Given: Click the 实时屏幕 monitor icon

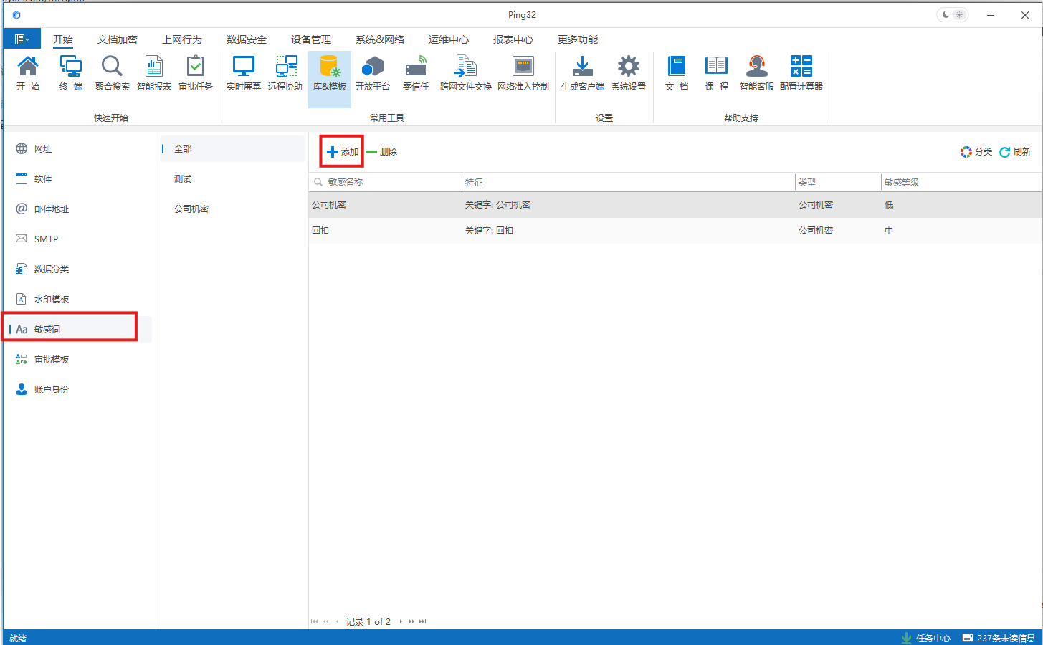Looking at the screenshot, I should pyautogui.click(x=243, y=73).
